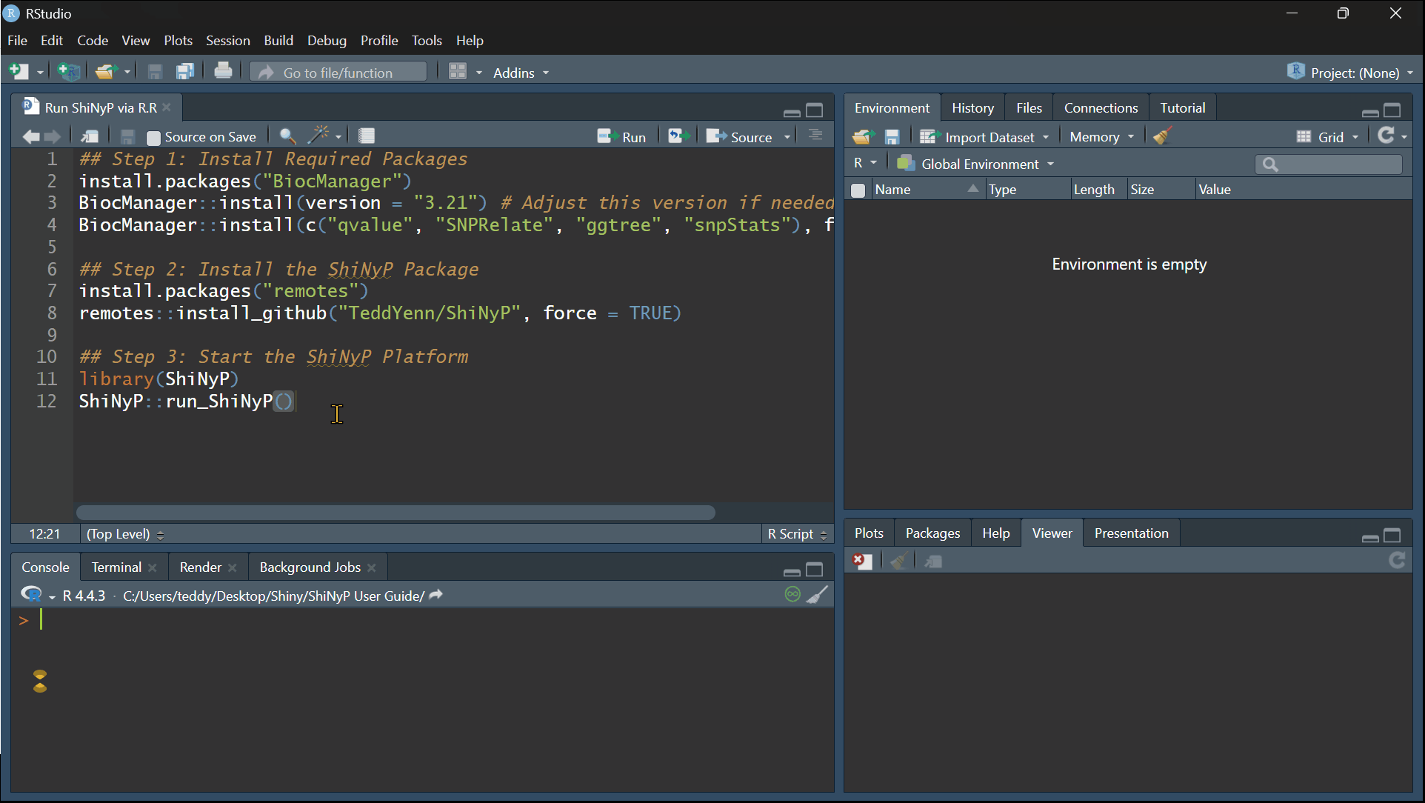Image resolution: width=1425 pixels, height=803 pixels.
Task: Open the (Top Level) scope selector
Action: coord(125,534)
